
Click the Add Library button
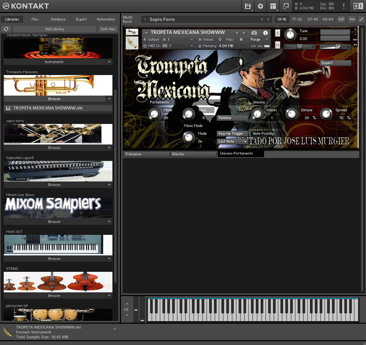point(55,29)
